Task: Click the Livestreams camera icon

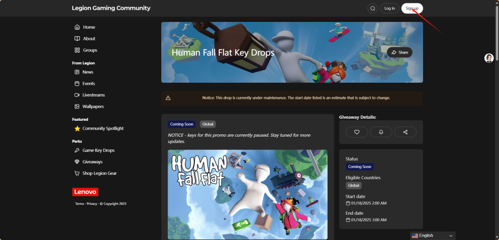Action: 77,95
